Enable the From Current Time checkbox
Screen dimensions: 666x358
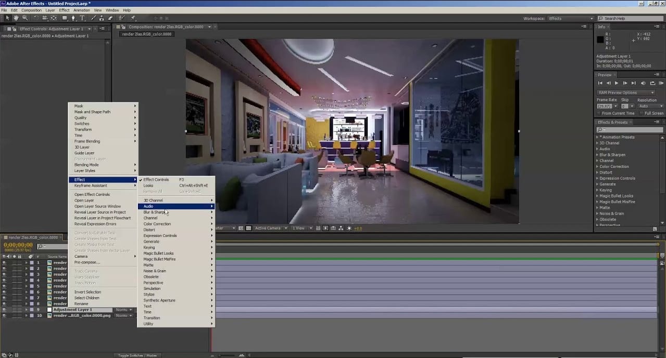point(599,113)
